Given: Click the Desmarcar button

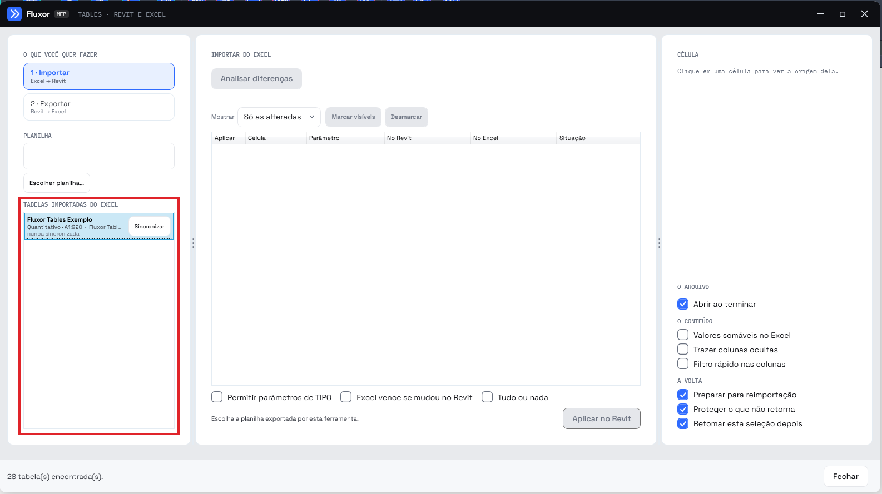Looking at the screenshot, I should point(407,117).
